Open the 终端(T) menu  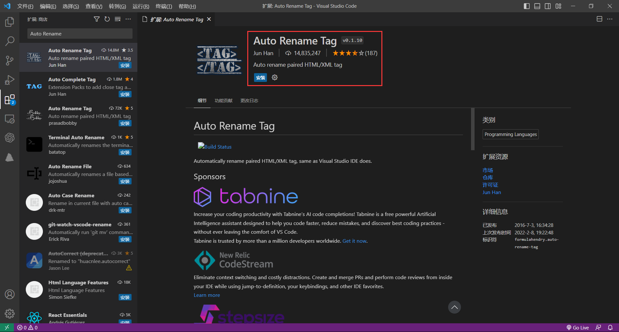[164, 6]
